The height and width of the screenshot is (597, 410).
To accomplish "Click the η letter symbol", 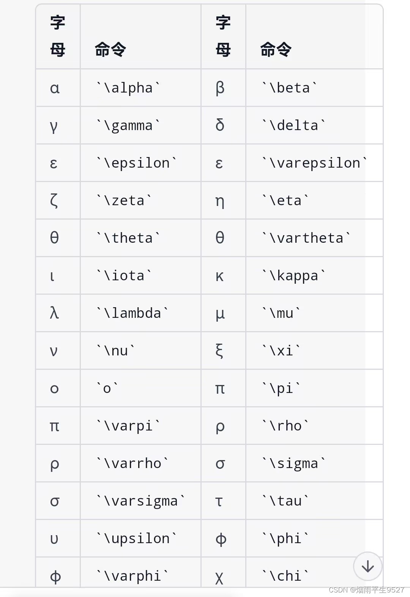I will [x=220, y=201].
